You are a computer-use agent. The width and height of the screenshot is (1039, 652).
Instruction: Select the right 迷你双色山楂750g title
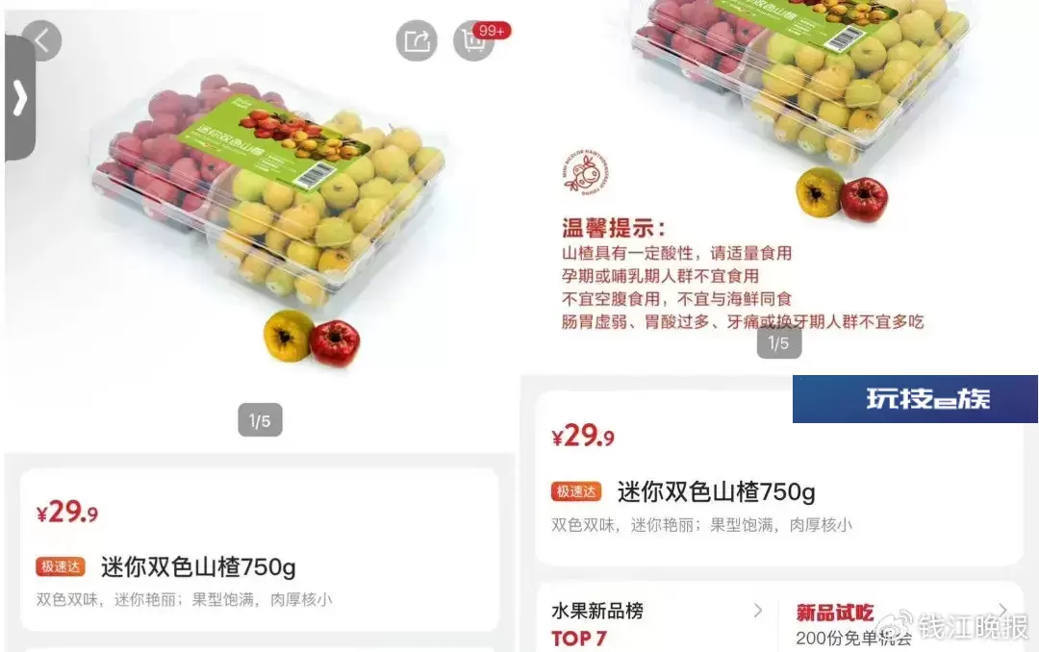tap(717, 492)
